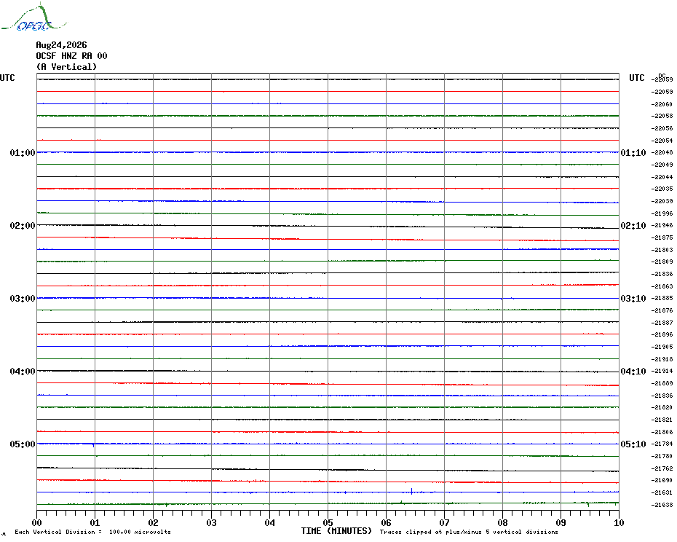Click the DC offset value '-22044'
Screen dimensions: 677x542
coord(662,177)
